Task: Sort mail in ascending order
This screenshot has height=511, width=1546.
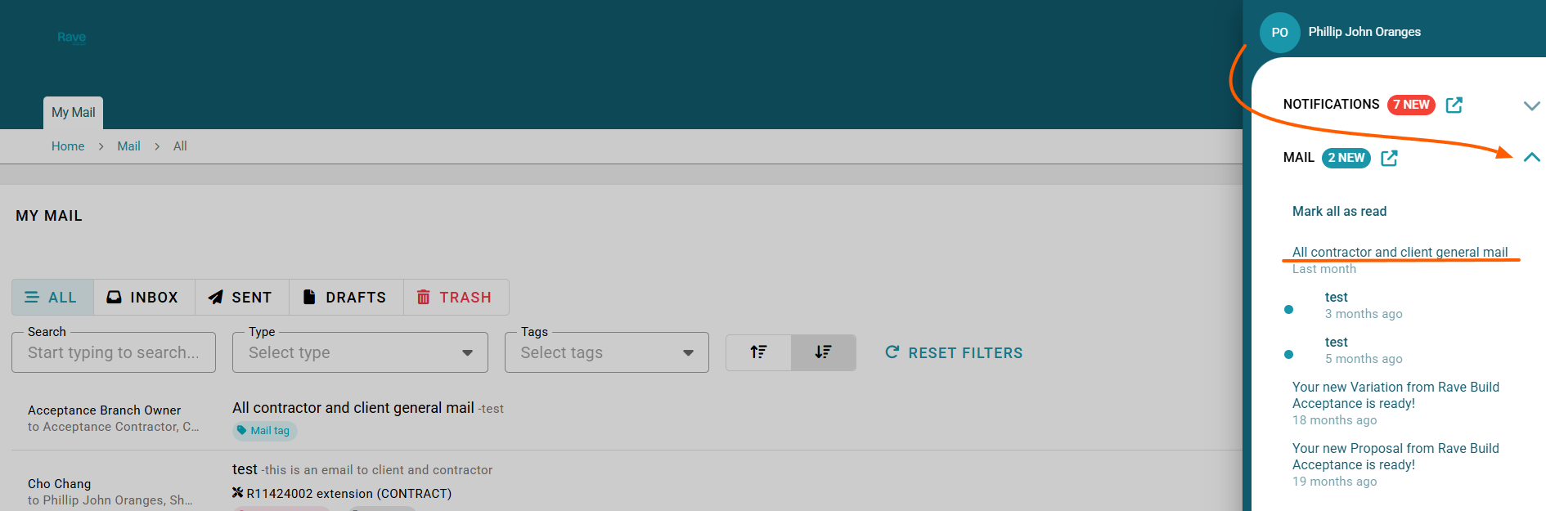Action: point(758,352)
